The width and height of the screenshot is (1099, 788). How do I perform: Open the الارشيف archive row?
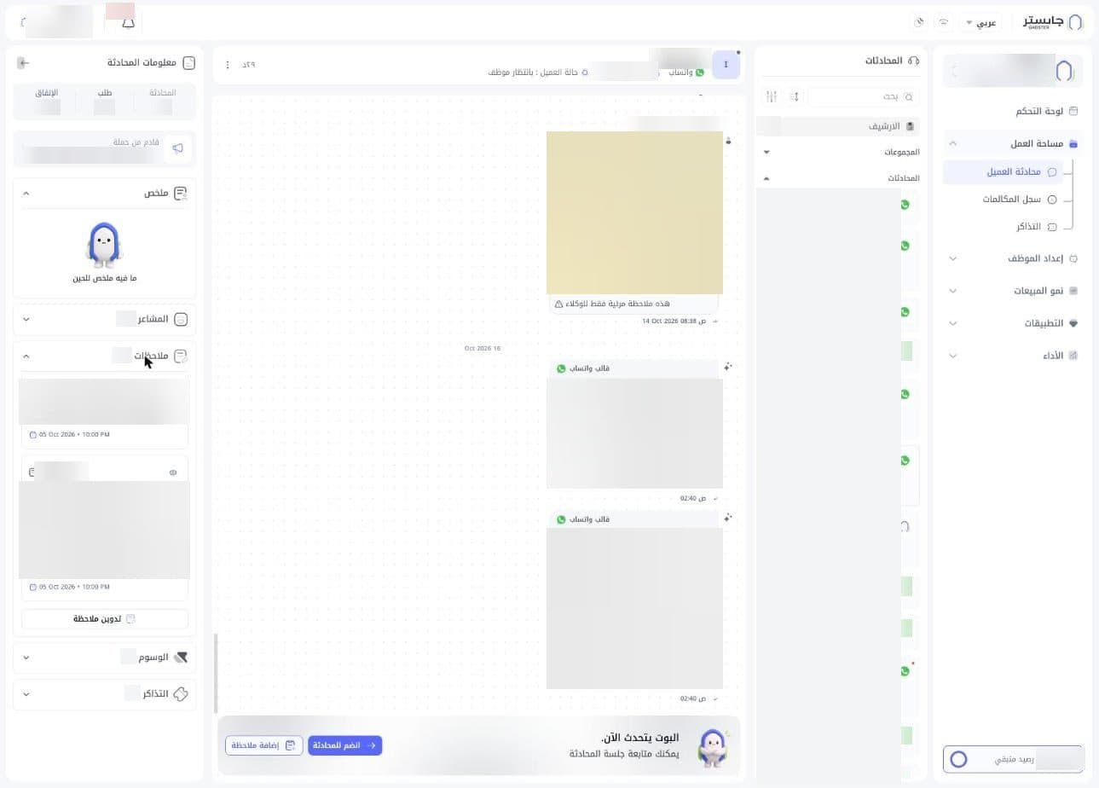[838, 126]
